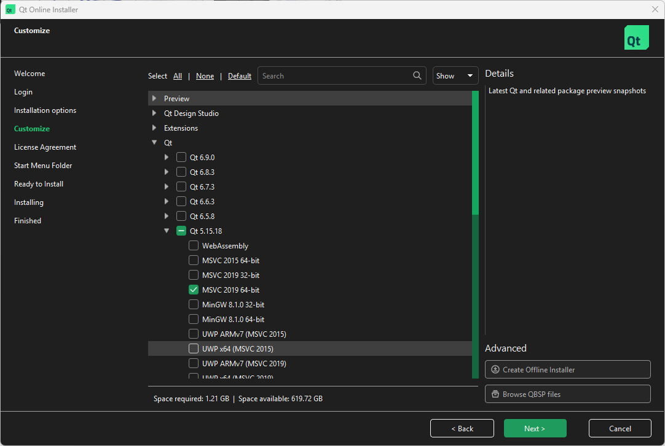Viewport: 665px width, 446px height.
Task: Click Browse QBSP files button
Action: coord(567,394)
